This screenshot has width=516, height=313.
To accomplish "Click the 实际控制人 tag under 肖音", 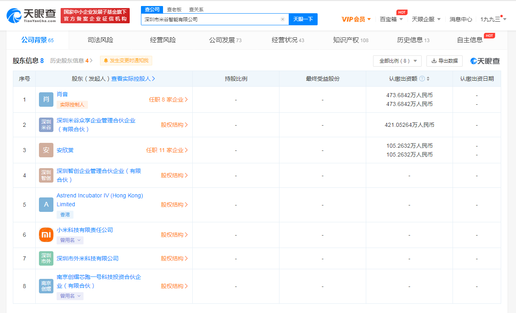I will point(72,105).
